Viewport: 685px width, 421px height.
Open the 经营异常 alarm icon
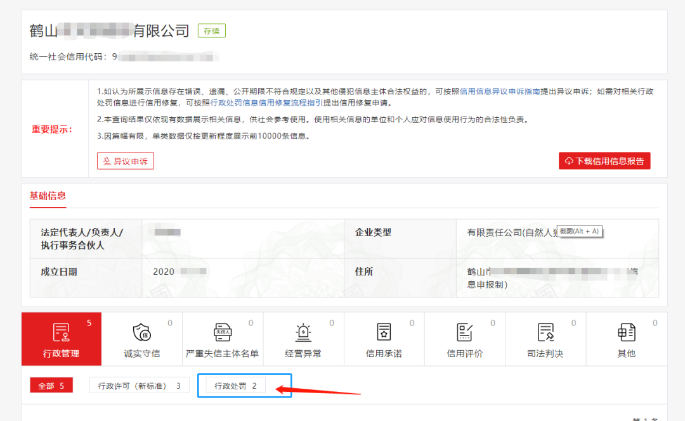(303, 332)
